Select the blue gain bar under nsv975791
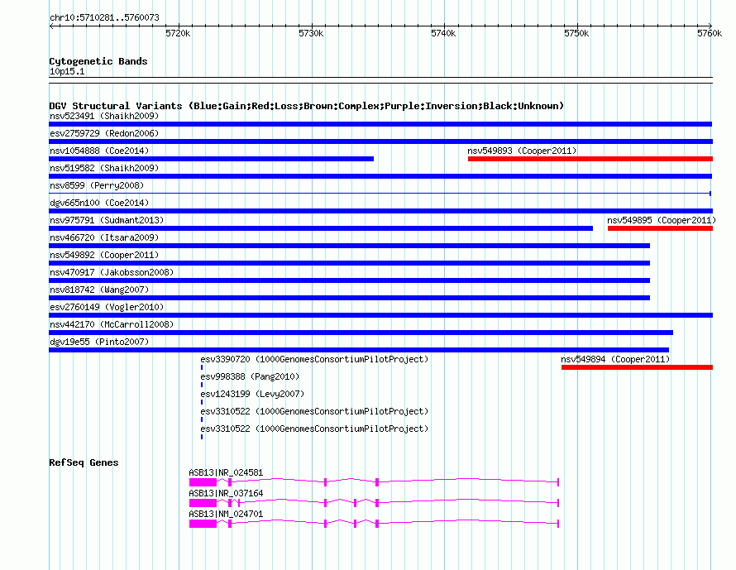Viewport: 736px width, 570px height. 321,228
